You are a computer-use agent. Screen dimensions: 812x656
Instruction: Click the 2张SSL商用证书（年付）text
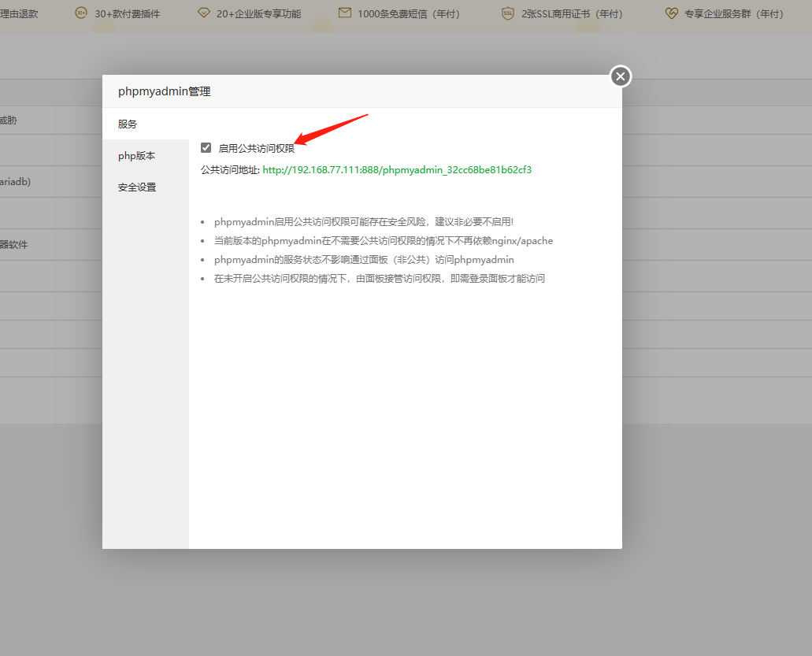coord(573,14)
